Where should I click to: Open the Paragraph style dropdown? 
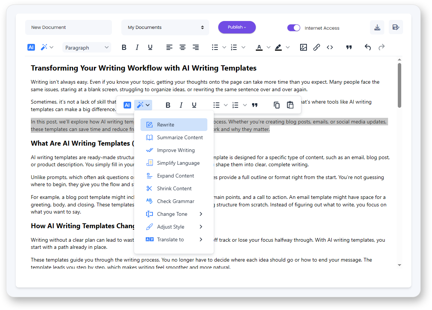(x=86, y=47)
